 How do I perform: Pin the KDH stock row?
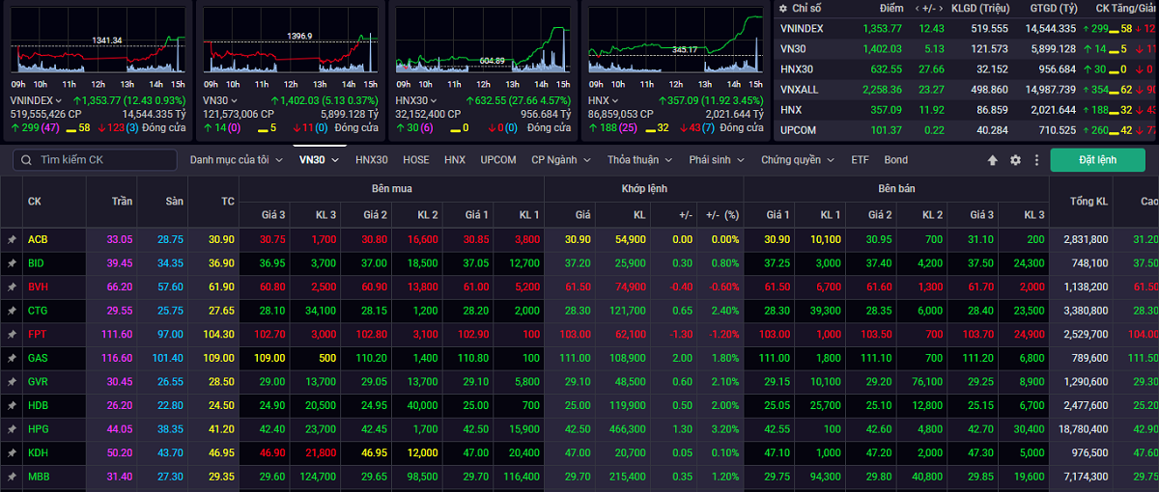pyautogui.click(x=12, y=451)
